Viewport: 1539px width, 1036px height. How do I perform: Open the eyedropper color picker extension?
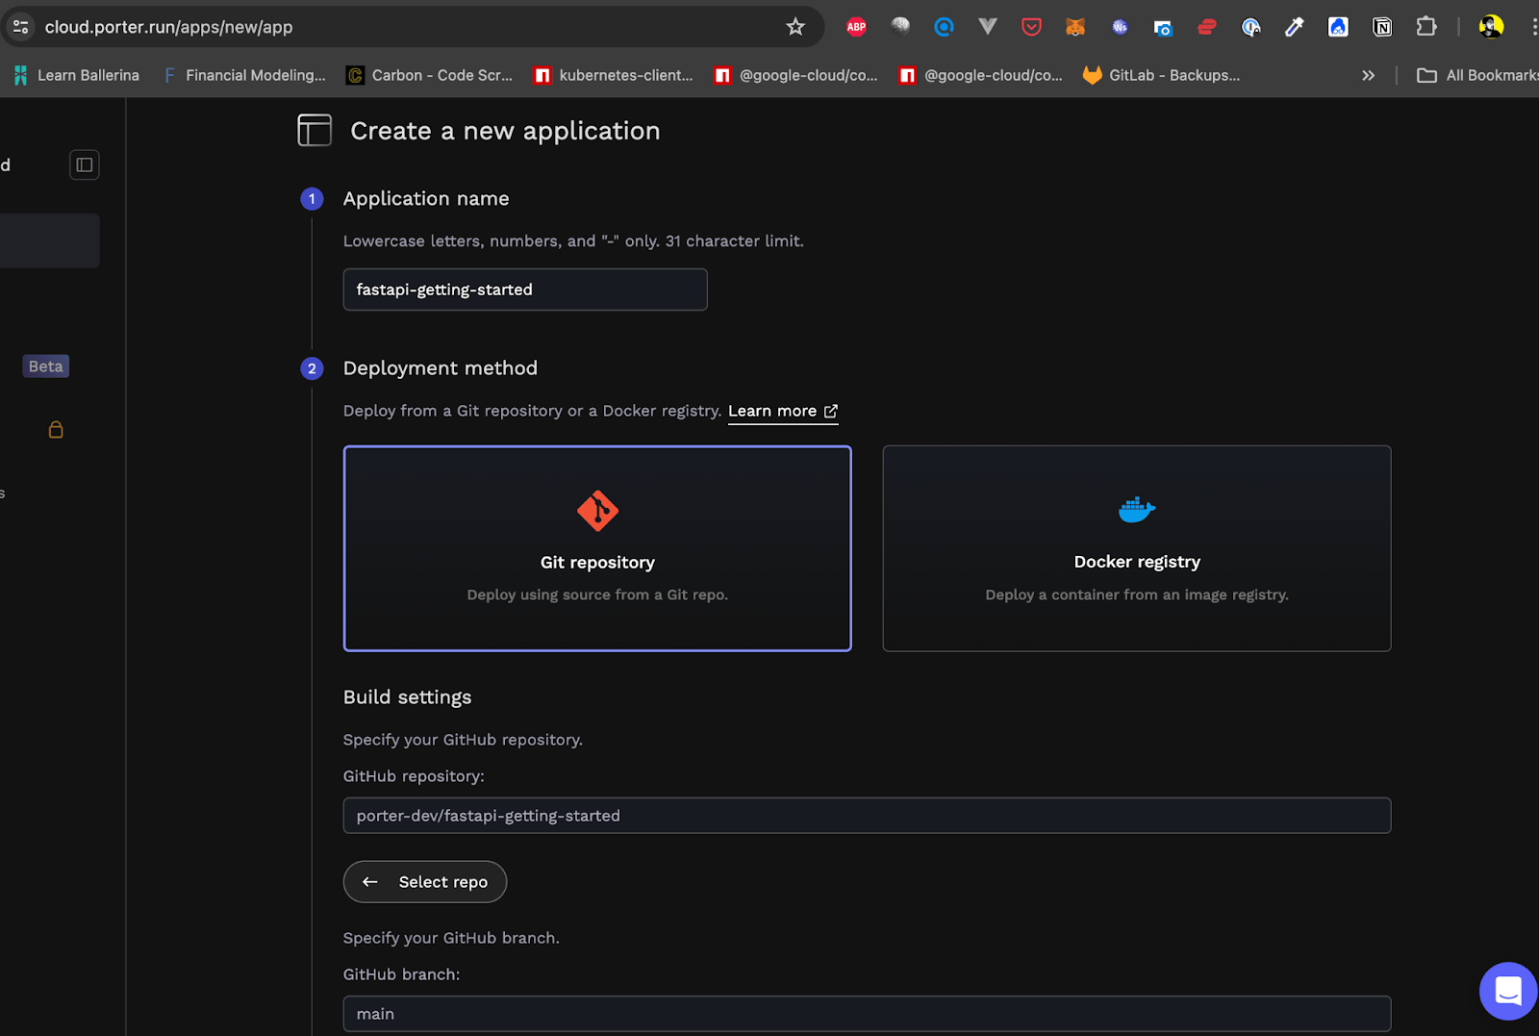click(x=1295, y=27)
